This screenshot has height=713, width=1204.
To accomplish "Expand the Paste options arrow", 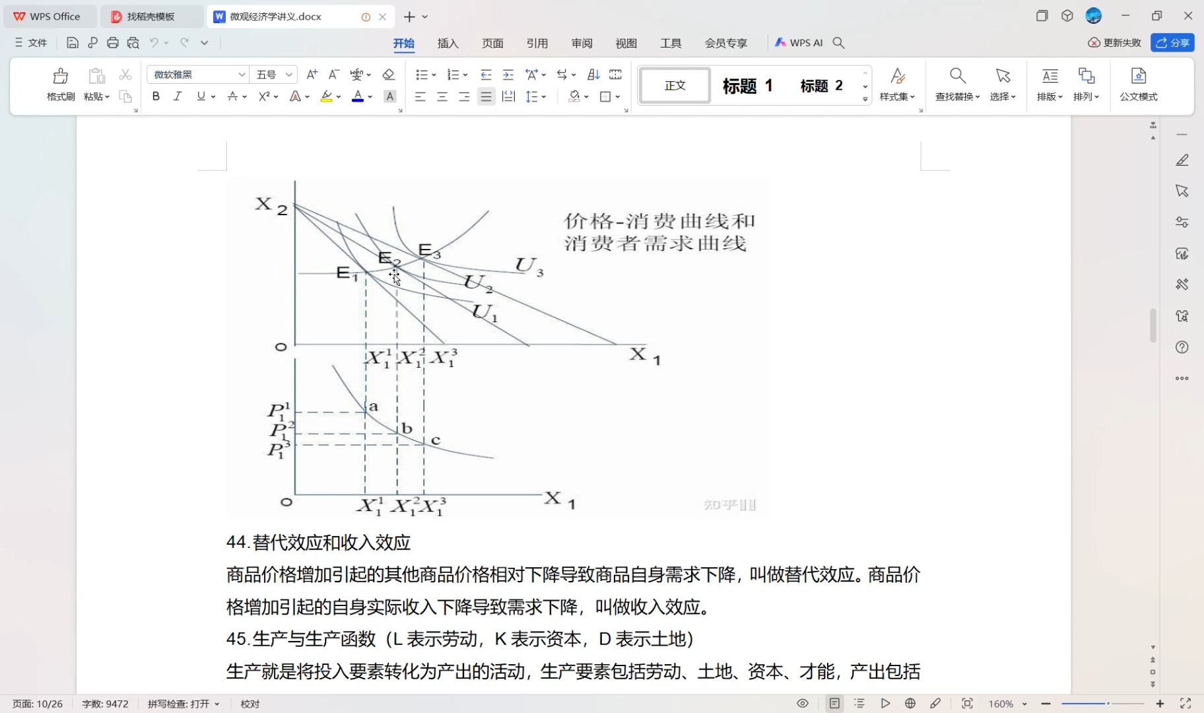I will click(107, 97).
